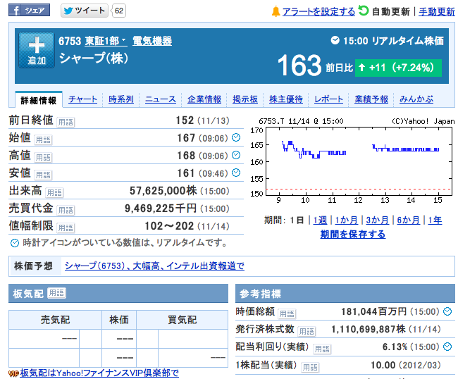Click the 買気配 column header
The width and height of the screenshot is (458, 379).
click(x=182, y=320)
